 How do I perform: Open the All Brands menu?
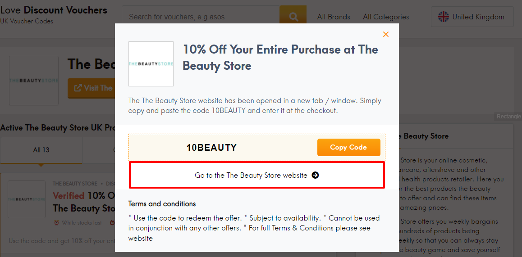[334, 17]
